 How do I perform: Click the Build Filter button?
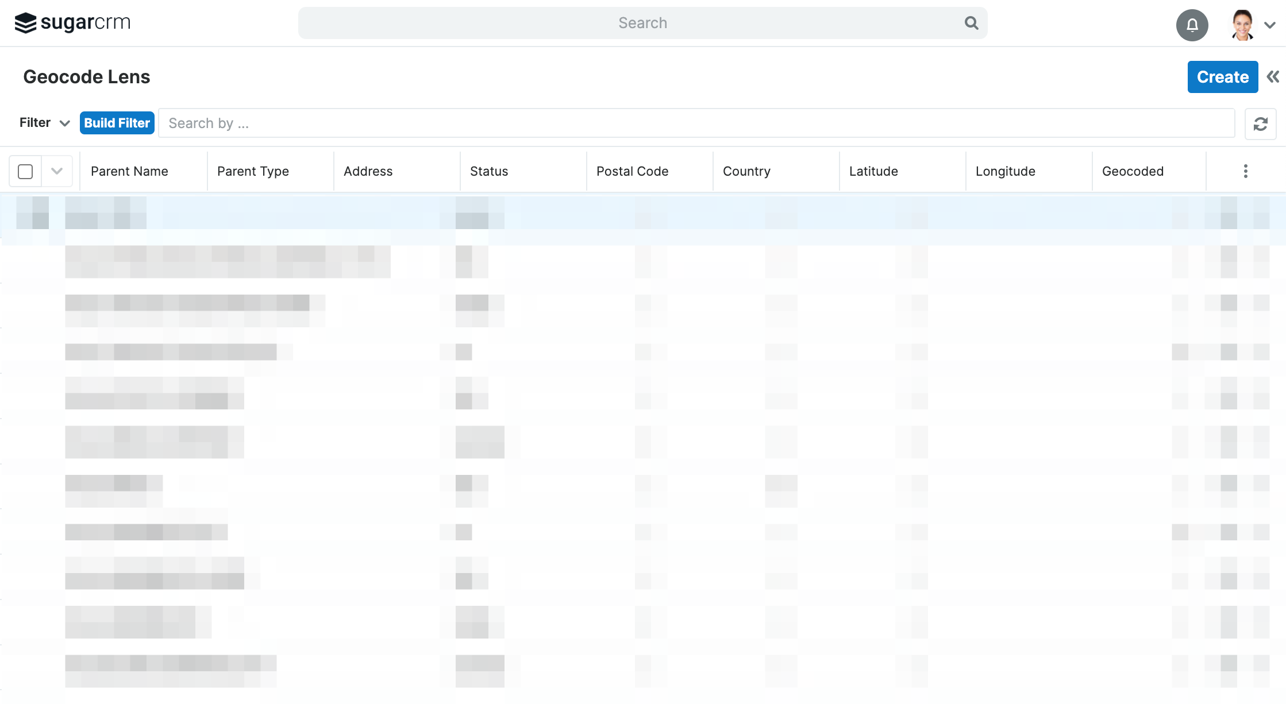coord(117,123)
